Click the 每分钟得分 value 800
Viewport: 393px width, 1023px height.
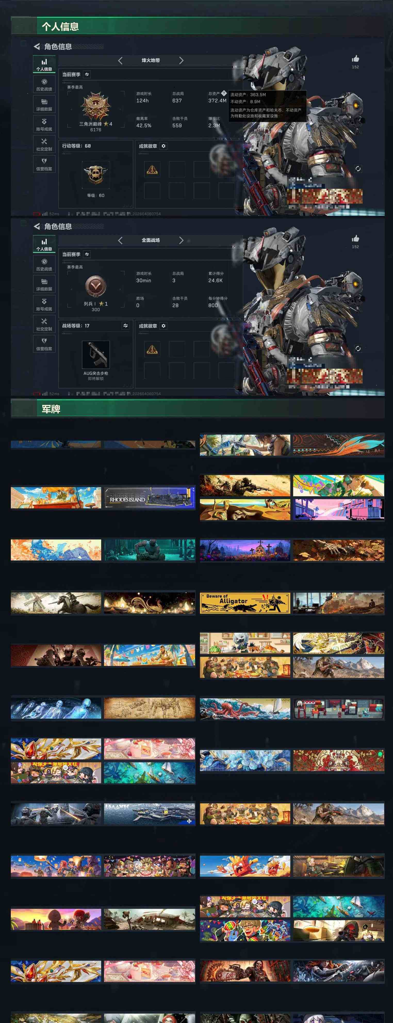tap(213, 305)
